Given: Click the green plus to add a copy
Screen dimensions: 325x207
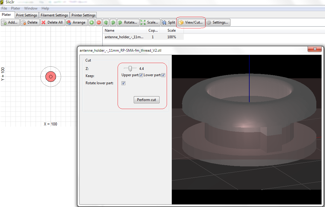Looking at the screenshot, I should point(92,22).
